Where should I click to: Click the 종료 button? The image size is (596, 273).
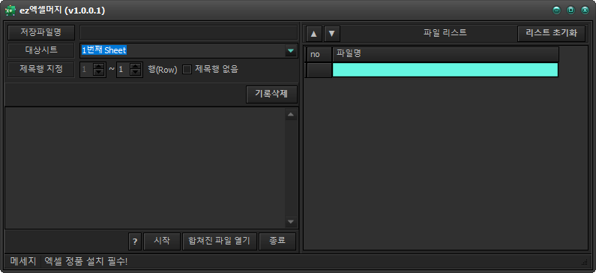(277, 241)
